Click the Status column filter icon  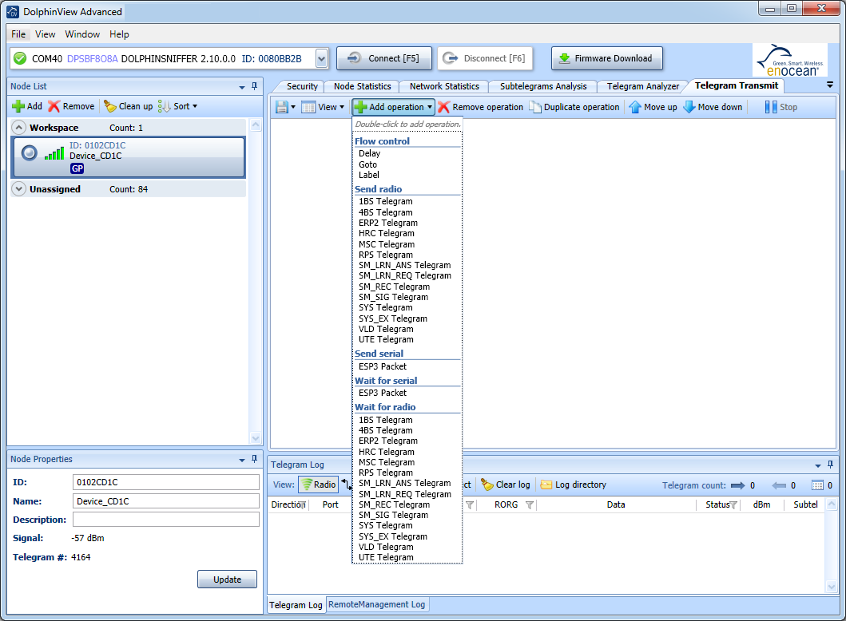pyautogui.click(x=733, y=505)
